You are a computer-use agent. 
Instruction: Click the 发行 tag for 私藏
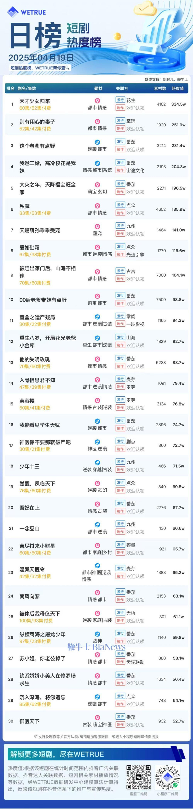(120, 205)
